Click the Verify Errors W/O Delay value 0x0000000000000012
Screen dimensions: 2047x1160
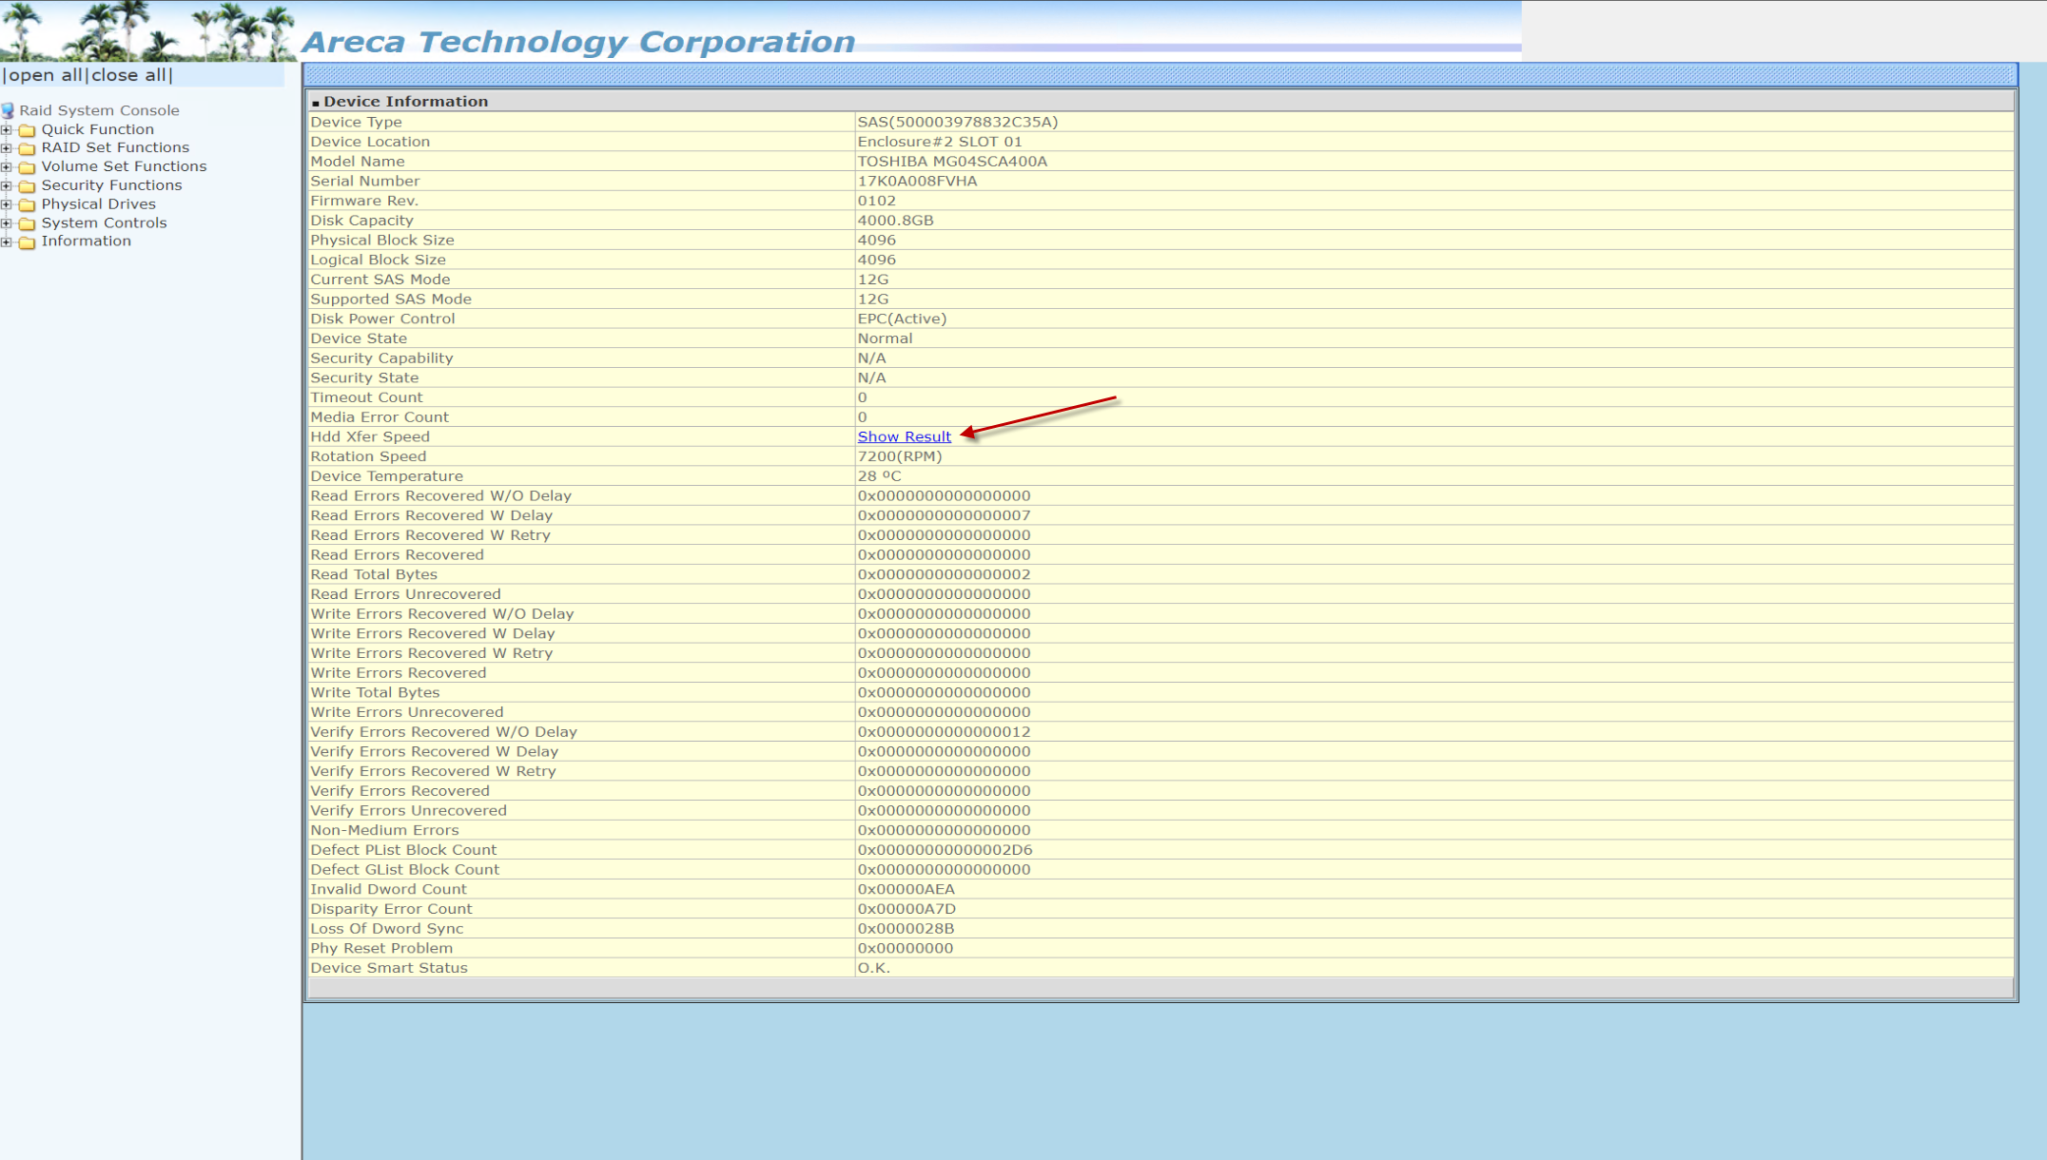tap(944, 732)
